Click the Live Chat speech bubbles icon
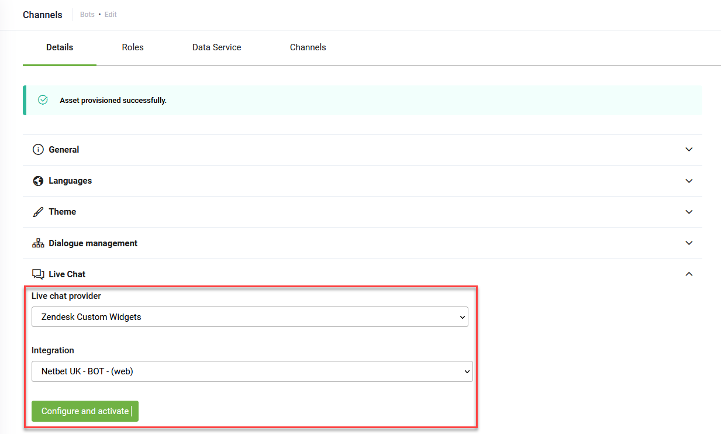 pyautogui.click(x=38, y=274)
